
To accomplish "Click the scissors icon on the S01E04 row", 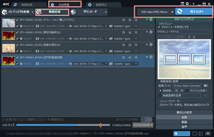I will 130,57.
